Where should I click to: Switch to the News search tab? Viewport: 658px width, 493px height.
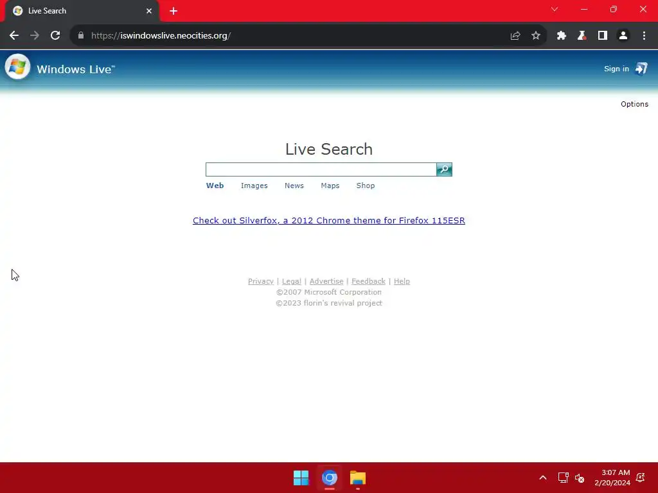pyautogui.click(x=294, y=186)
